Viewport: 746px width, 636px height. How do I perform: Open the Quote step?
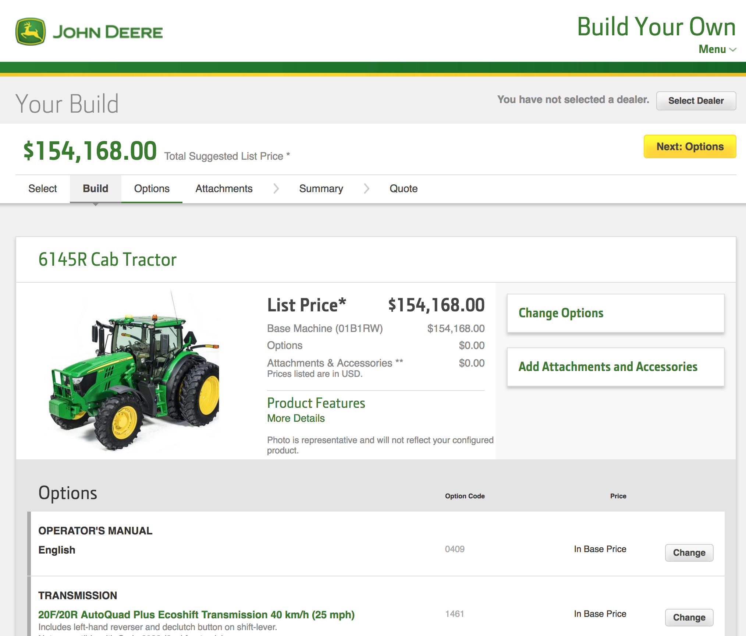point(403,189)
